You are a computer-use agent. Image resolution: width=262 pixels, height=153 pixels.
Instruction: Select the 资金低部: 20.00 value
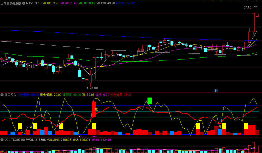click(51, 95)
